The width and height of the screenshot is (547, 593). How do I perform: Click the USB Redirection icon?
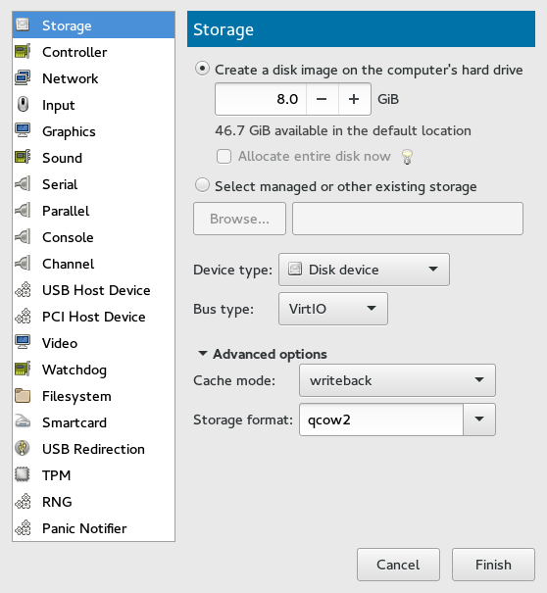tap(23, 449)
